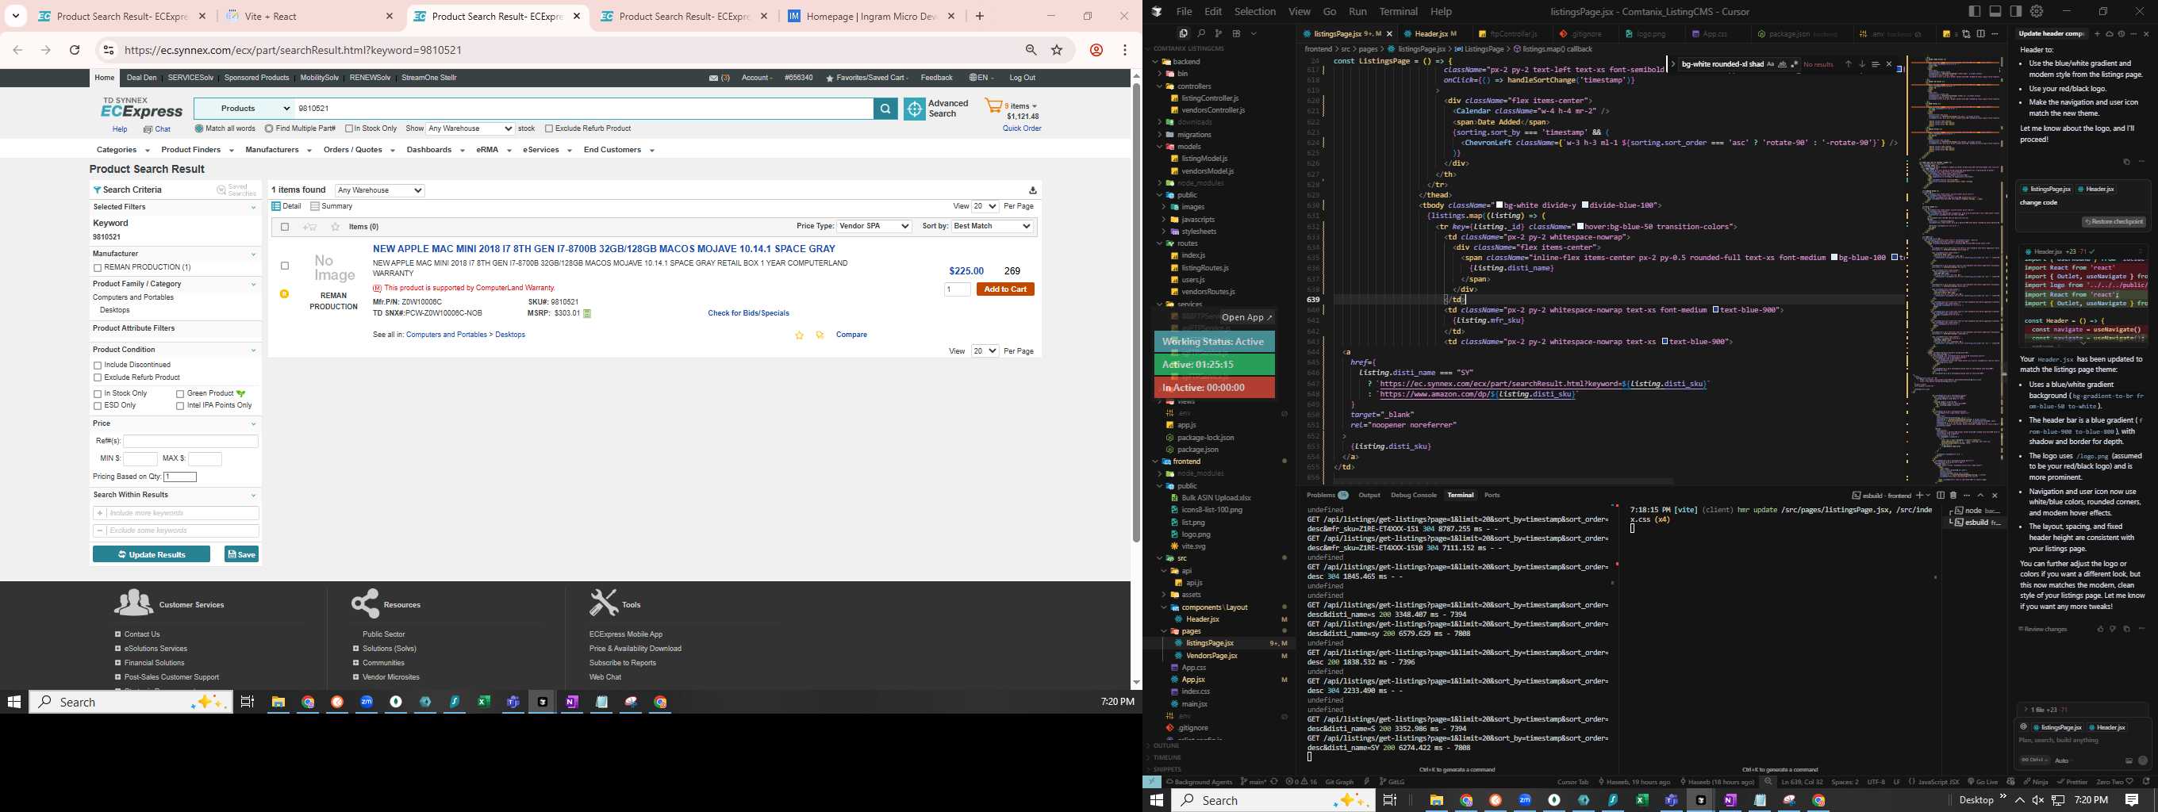Switch to Debug Console panel tab
The width and height of the screenshot is (2158, 812).
[x=1413, y=496]
